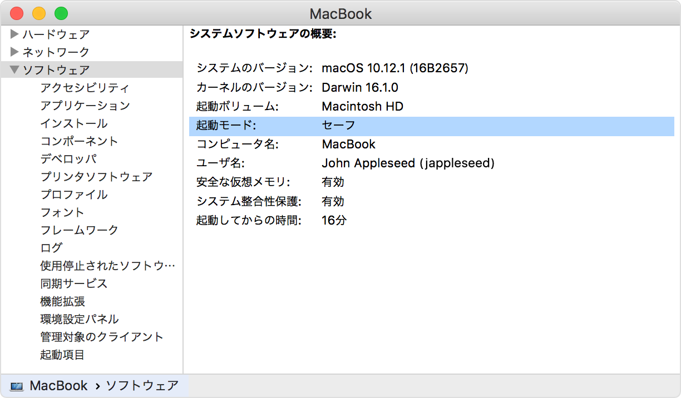Click the highlighted 起動モード row
Viewport: 681px width, 398px height.
(431, 126)
